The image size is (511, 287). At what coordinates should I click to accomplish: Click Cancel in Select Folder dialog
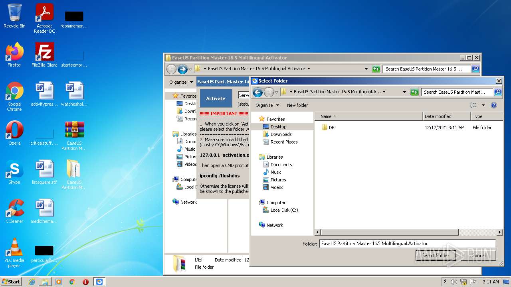click(x=478, y=256)
